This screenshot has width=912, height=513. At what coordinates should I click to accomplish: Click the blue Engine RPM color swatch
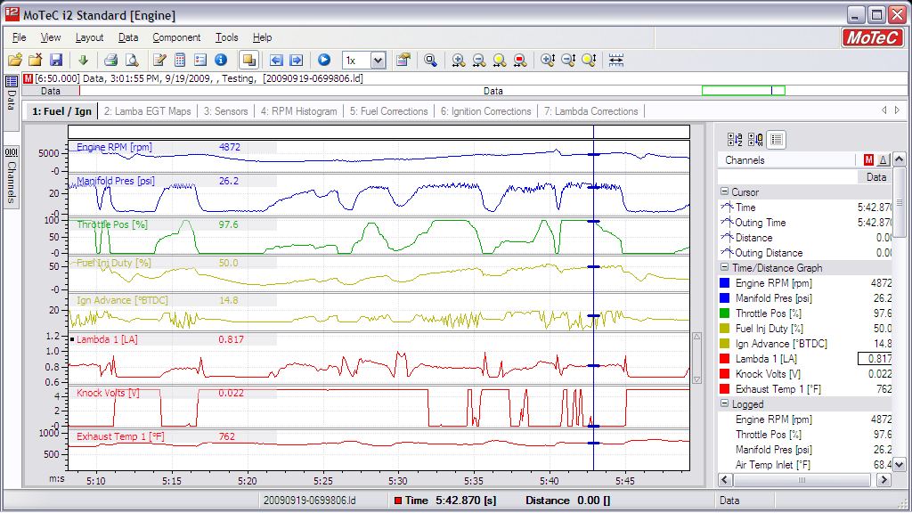tap(725, 282)
